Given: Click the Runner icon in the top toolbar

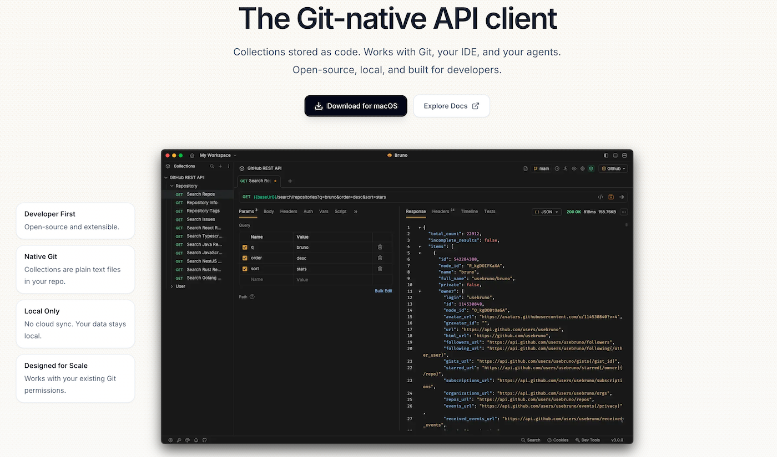Looking at the screenshot, I should point(565,168).
